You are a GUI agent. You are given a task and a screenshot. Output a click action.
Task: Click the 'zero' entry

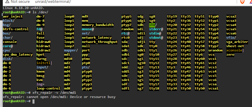click(x=230, y=54)
